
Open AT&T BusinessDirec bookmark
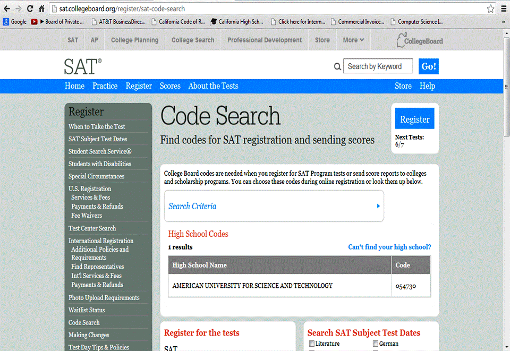[118, 22]
